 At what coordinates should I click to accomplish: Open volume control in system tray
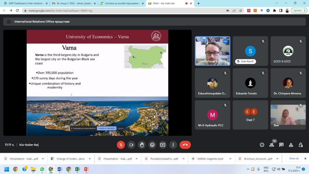[279, 169]
